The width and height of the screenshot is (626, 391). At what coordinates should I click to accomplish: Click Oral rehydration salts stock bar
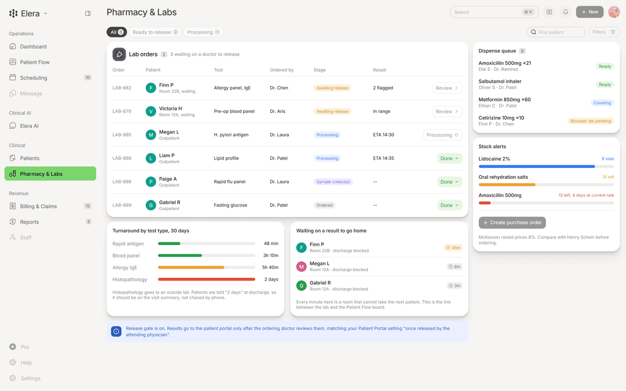(x=546, y=185)
